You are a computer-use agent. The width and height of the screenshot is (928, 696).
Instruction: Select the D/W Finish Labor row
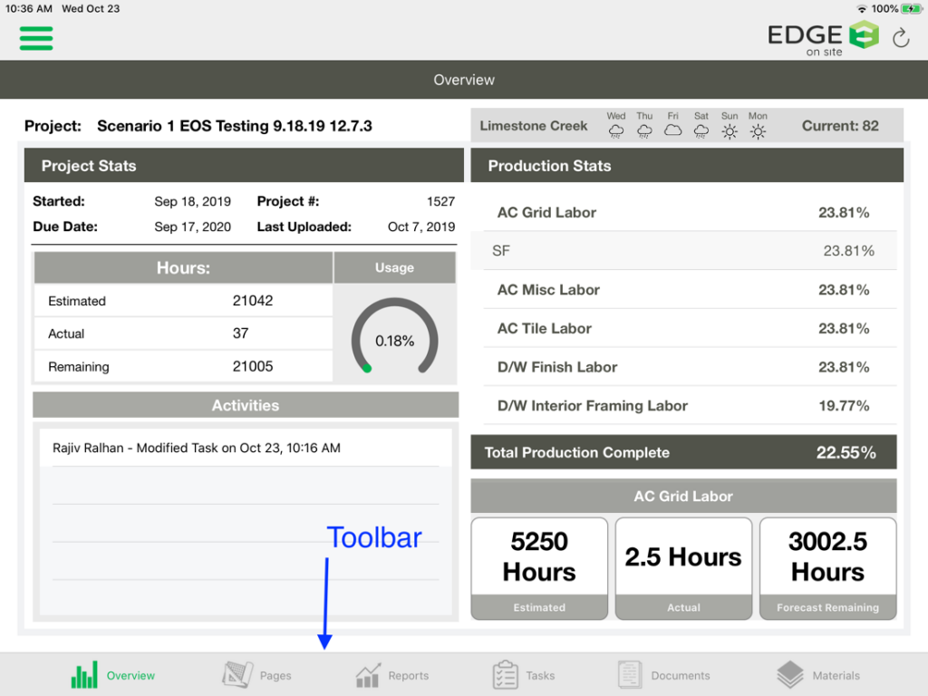(x=684, y=367)
